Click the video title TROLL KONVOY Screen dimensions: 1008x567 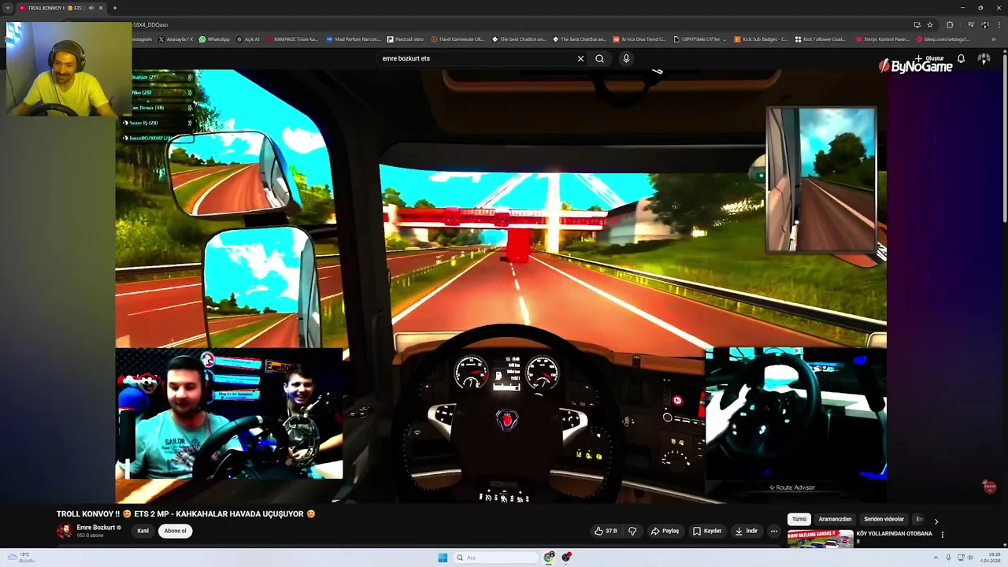186,514
